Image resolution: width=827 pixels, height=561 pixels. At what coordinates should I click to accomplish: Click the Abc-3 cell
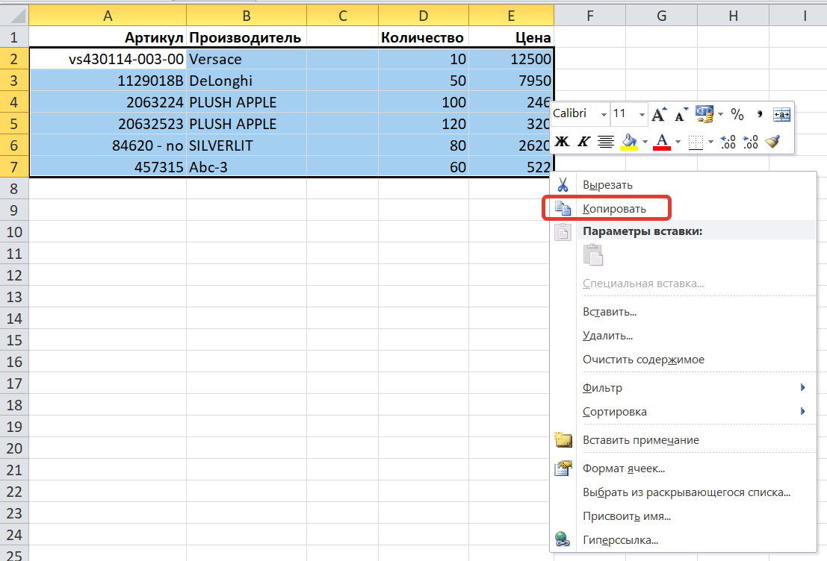(247, 167)
